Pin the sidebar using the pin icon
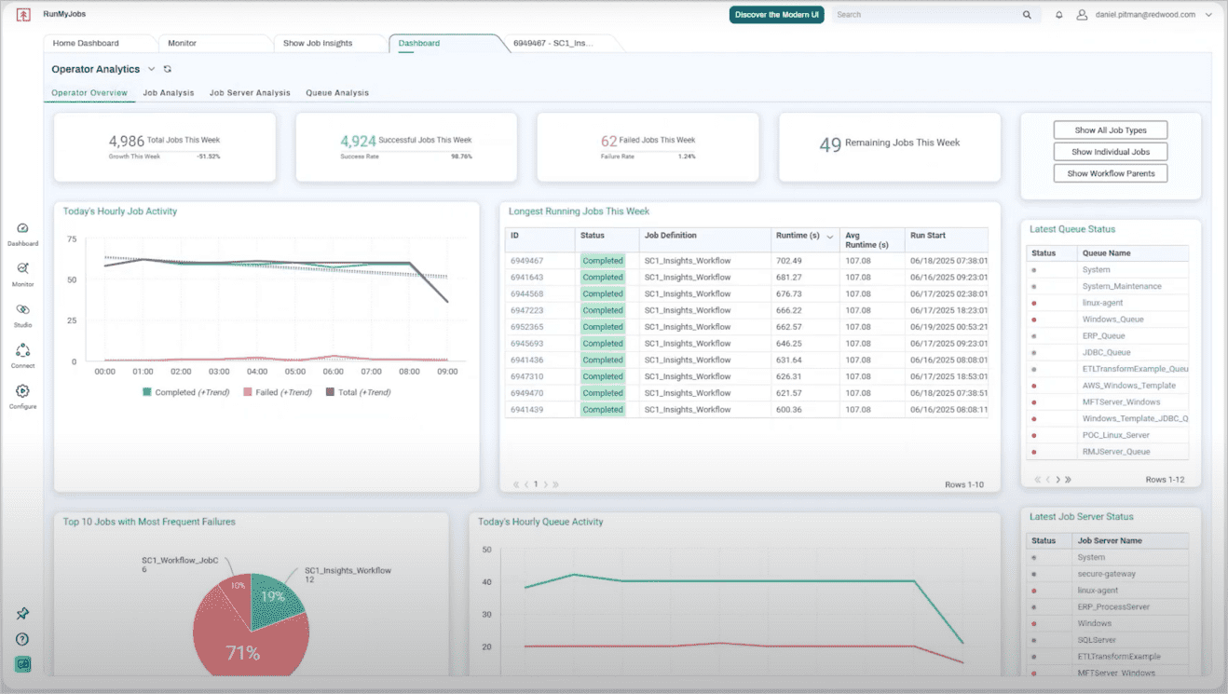The image size is (1228, 694). [x=22, y=613]
